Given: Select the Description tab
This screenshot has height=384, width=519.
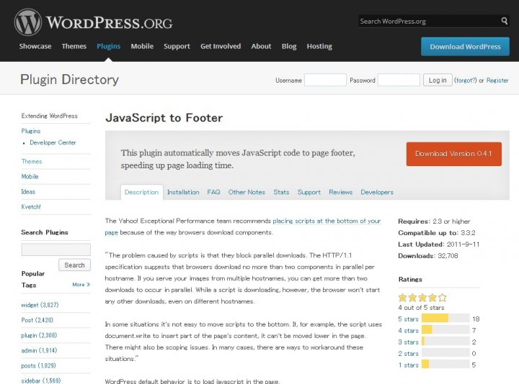Looking at the screenshot, I should pos(142,192).
